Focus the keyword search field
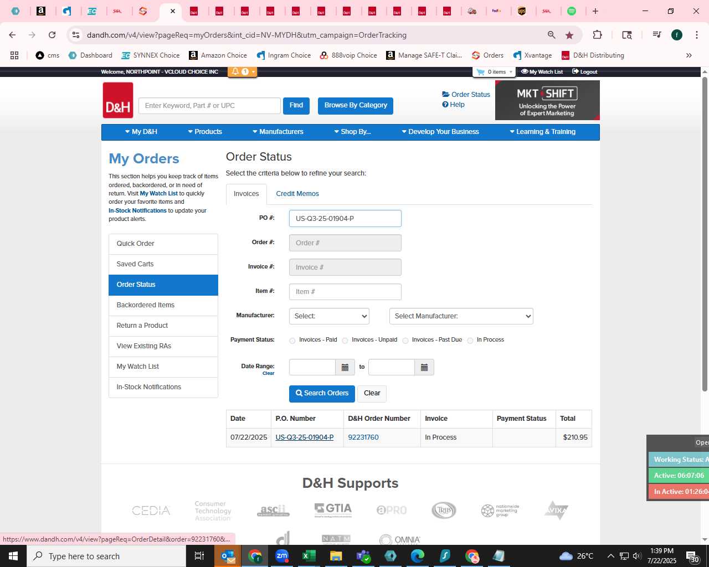 click(x=209, y=106)
